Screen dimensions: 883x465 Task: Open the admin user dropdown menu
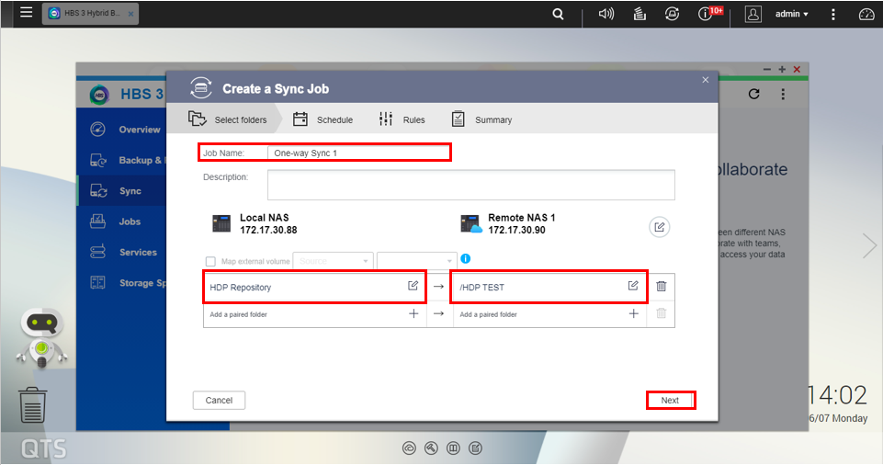(791, 14)
